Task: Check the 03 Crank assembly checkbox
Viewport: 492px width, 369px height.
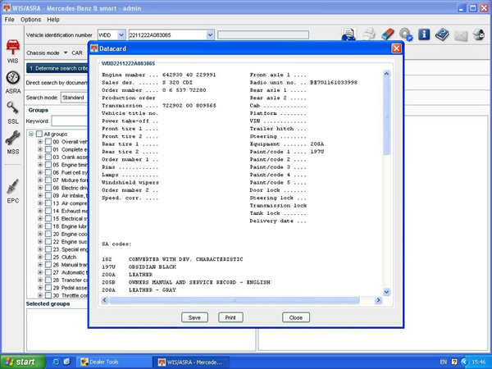Action: 48,157
